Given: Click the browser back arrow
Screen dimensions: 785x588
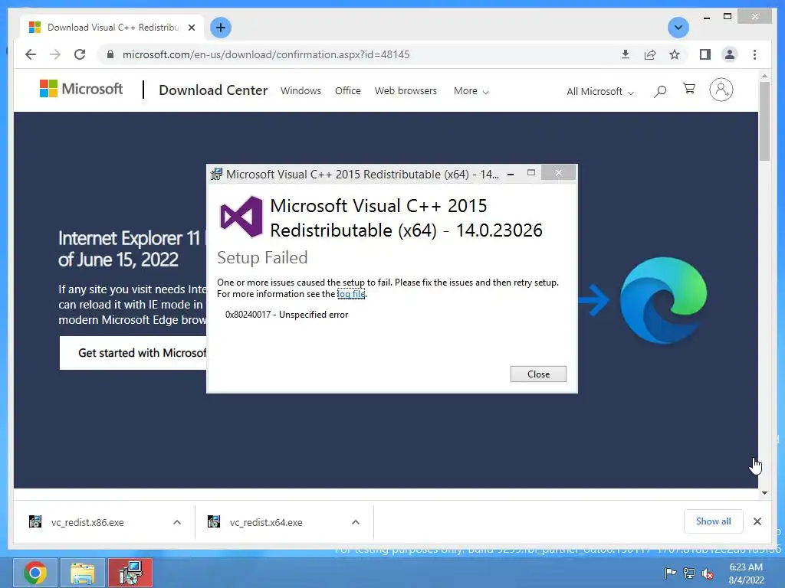Looking at the screenshot, I should click(31, 54).
